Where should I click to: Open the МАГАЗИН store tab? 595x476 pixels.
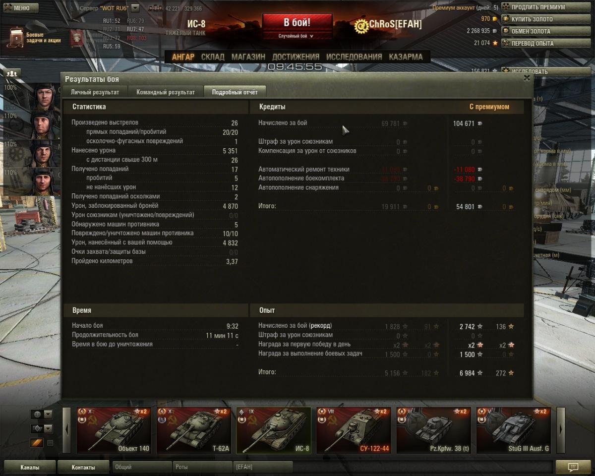248,57
